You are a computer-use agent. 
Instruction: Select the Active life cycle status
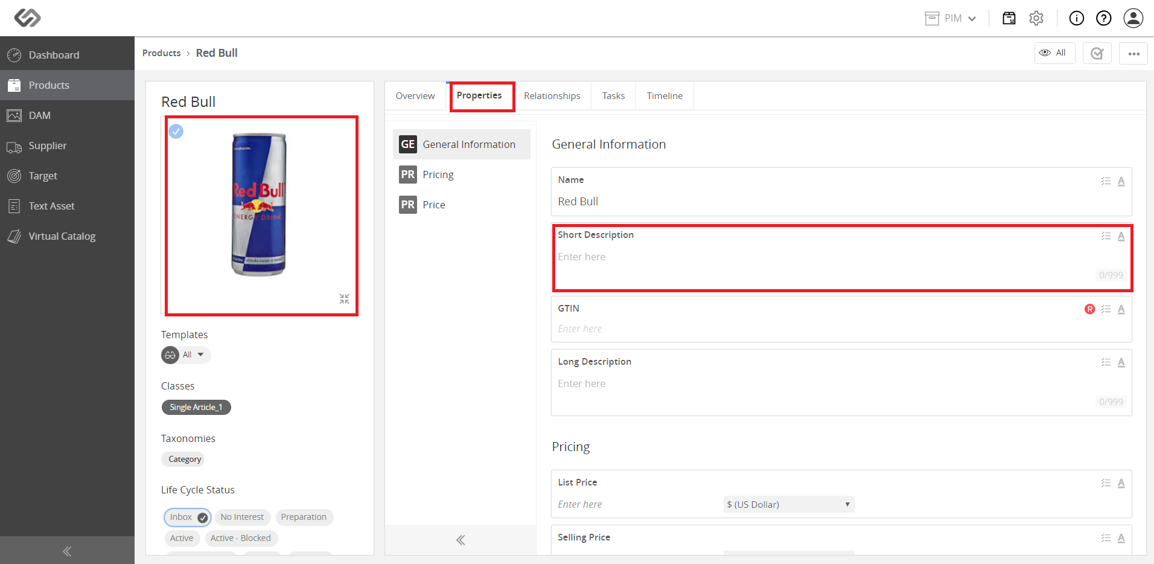coord(182,538)
